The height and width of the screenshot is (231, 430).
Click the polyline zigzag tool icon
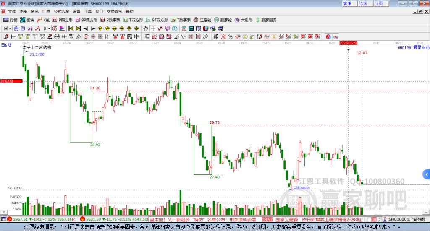[x=160, y=29]
